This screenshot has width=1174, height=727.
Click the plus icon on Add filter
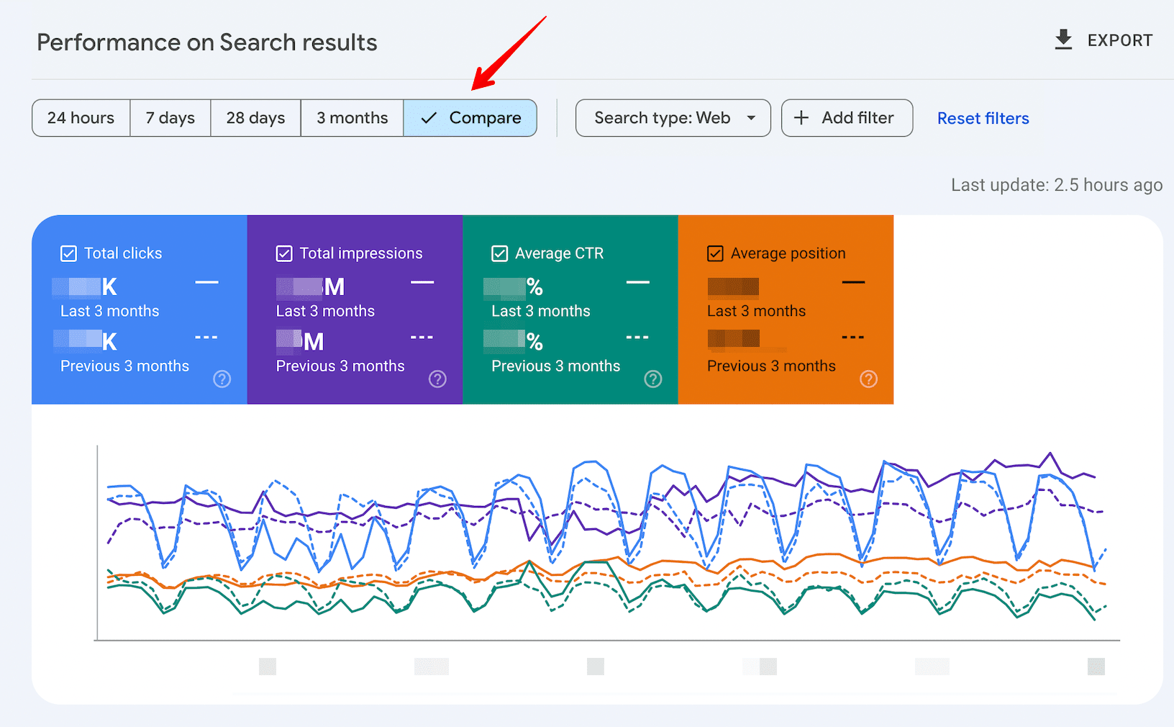pyautogui.click(x=801, y=117)
